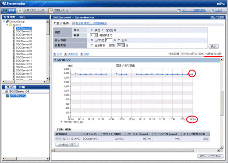Open the ヘルプ link
The height and width of the screenshot is (163, 228).
[x=218, y=10]
